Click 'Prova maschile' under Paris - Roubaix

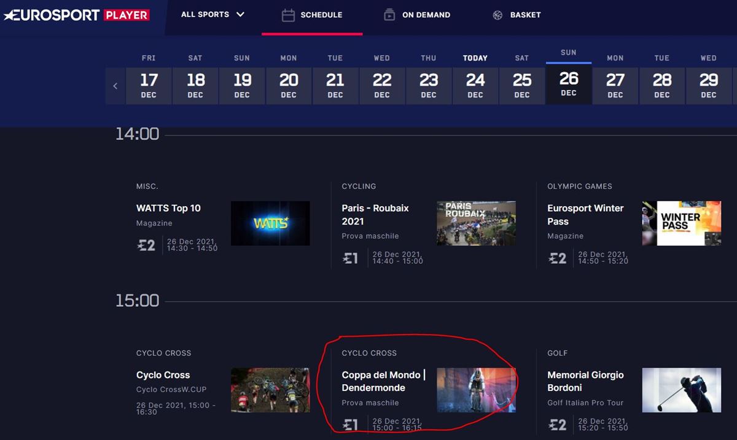370,236
